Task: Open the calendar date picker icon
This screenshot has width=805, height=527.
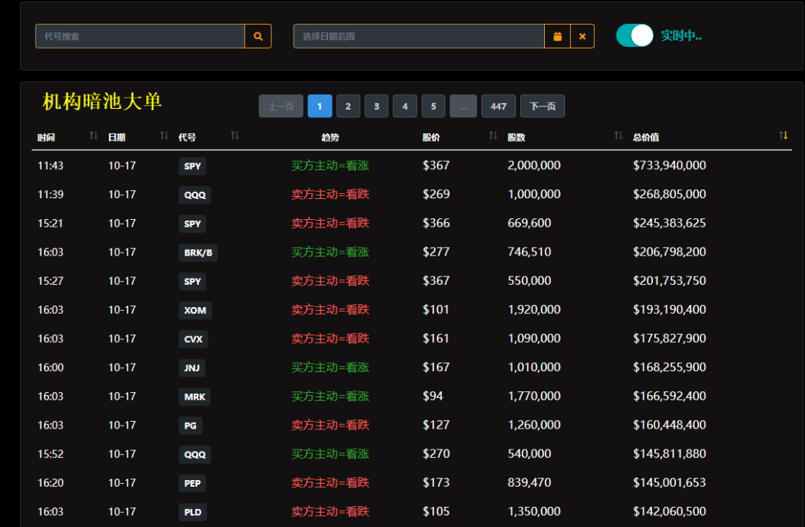Action: pos(557,37)
